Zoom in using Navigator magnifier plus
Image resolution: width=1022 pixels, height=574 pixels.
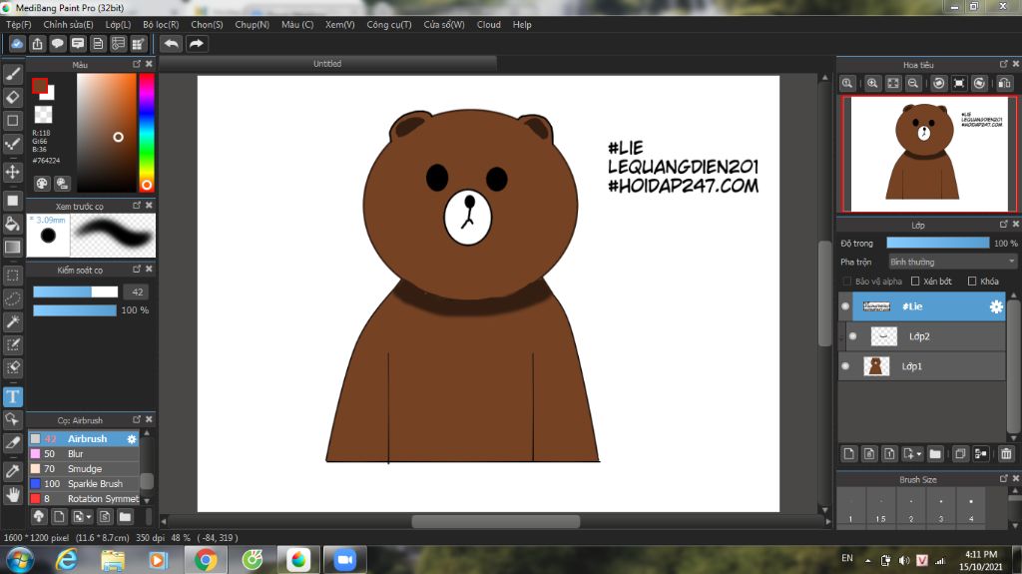pyautogui.click(x=872, y=83)
